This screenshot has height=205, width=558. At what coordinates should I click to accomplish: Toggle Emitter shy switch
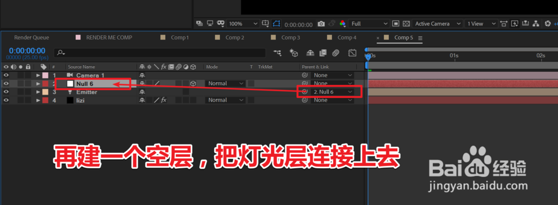click(x=142, y=92)
